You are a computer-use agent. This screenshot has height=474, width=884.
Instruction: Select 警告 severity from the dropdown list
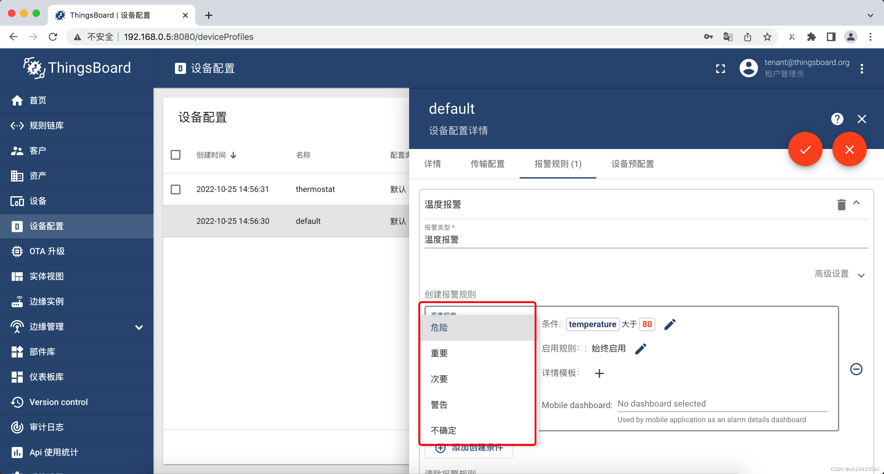pos(439,404)
